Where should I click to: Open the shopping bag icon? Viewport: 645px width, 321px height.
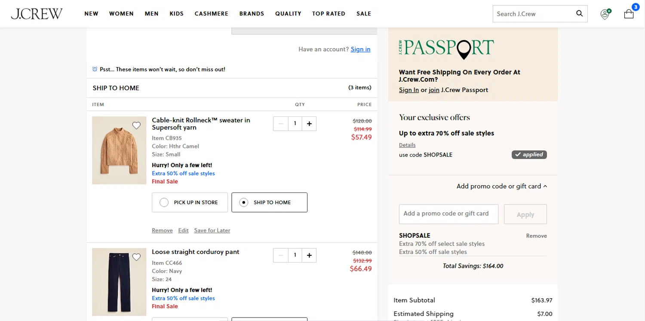[x=629, y=14]
